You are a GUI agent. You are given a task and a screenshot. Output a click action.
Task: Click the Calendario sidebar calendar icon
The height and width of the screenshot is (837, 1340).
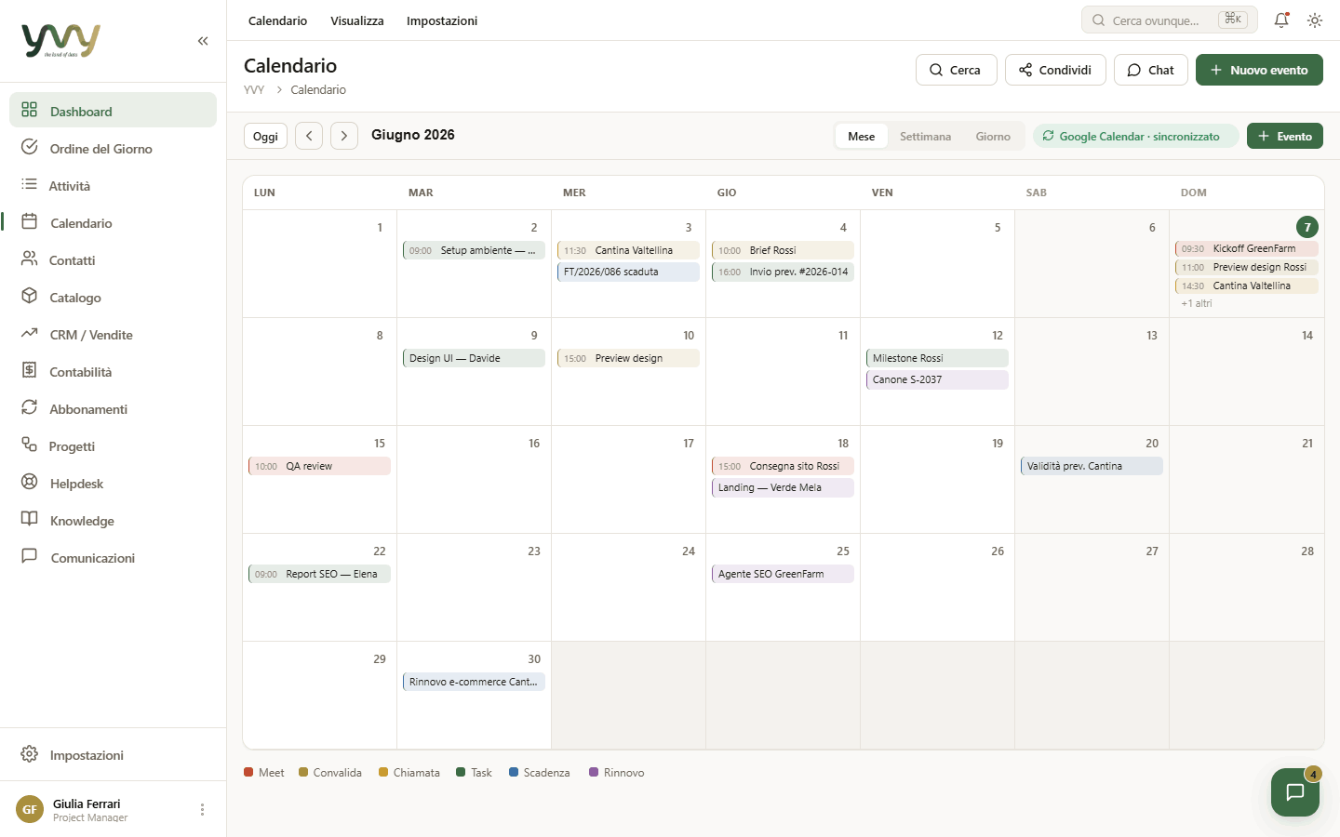point(30,222)
